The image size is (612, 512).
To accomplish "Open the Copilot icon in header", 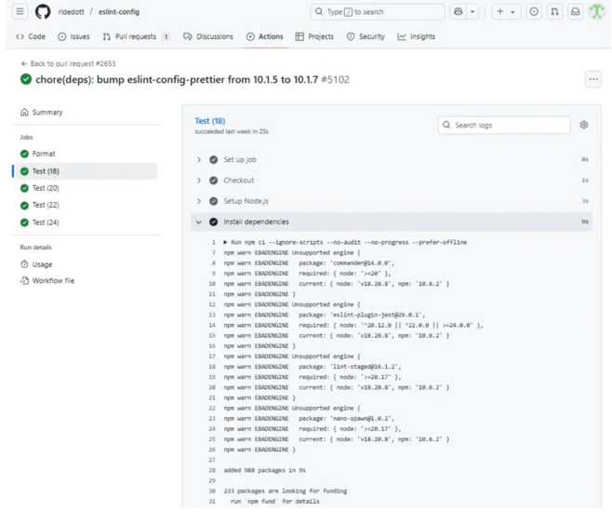I will click(x=459, y=12).
